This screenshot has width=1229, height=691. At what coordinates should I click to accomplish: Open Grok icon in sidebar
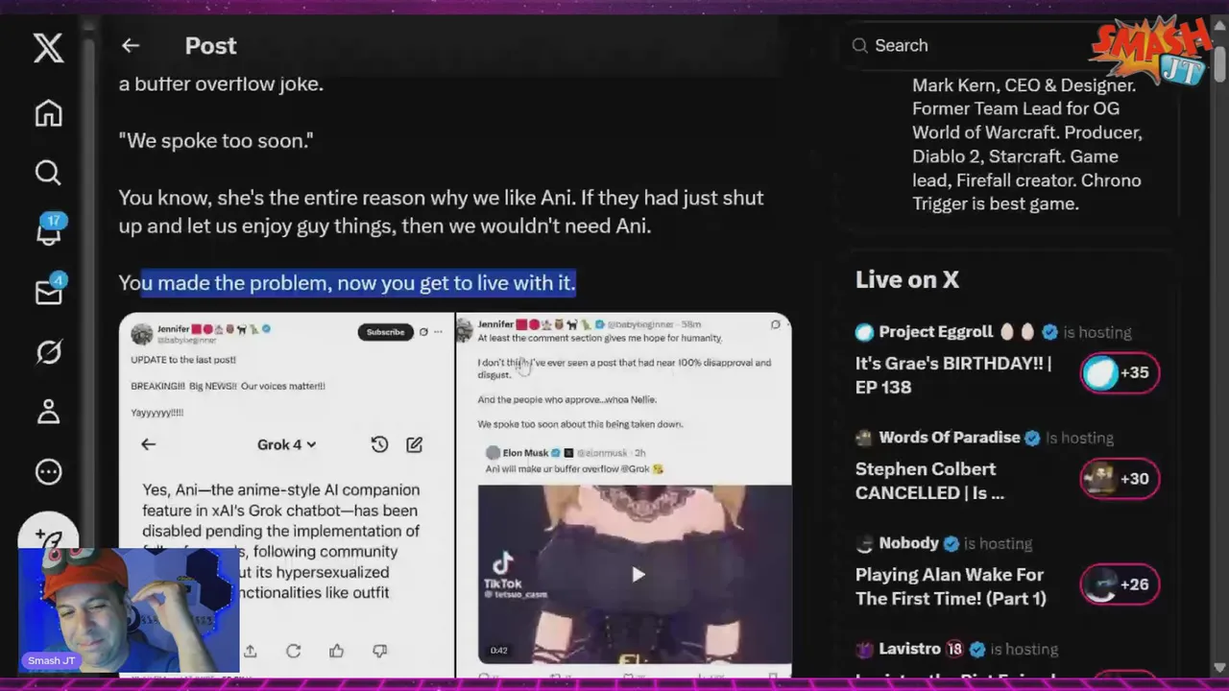(x=48, y=352)
